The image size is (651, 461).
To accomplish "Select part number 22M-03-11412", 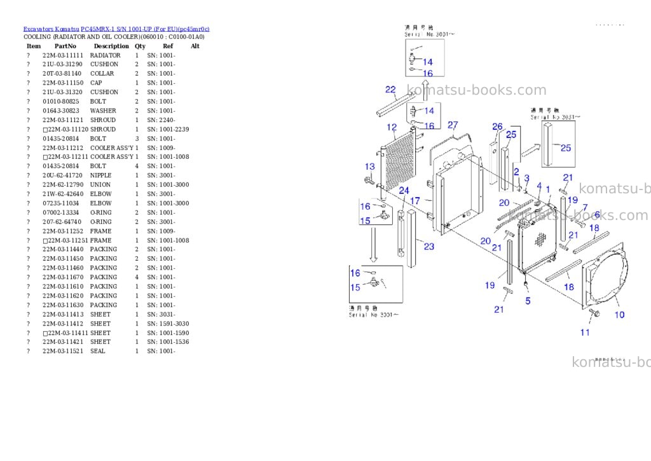I will coord(63,324).
